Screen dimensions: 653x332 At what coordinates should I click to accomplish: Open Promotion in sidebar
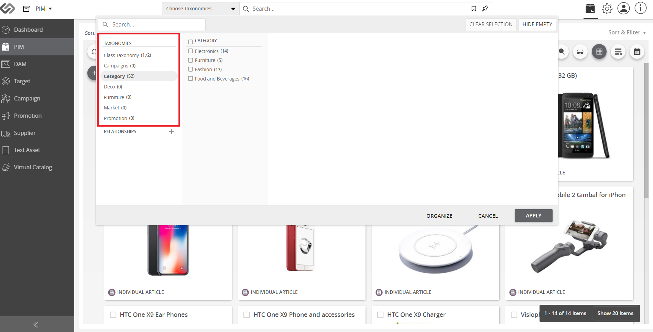[37, 116]
